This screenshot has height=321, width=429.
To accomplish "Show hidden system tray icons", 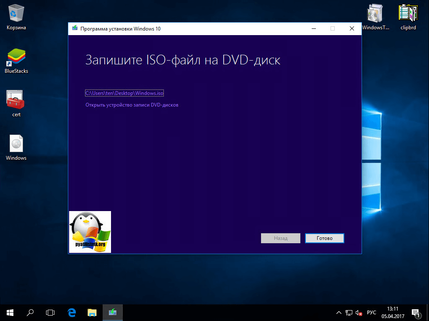I will (339, 313).
